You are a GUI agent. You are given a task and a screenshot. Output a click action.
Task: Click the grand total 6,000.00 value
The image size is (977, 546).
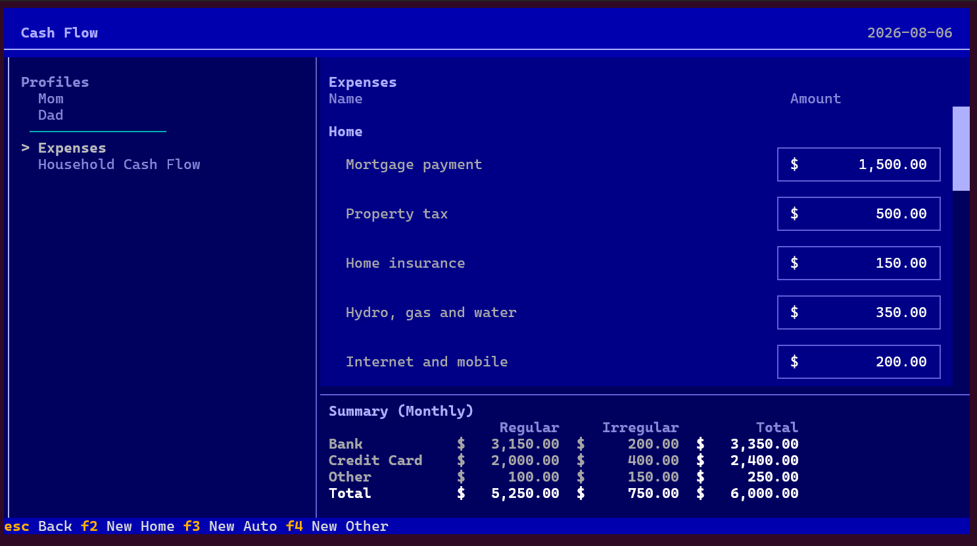point(764,493)
